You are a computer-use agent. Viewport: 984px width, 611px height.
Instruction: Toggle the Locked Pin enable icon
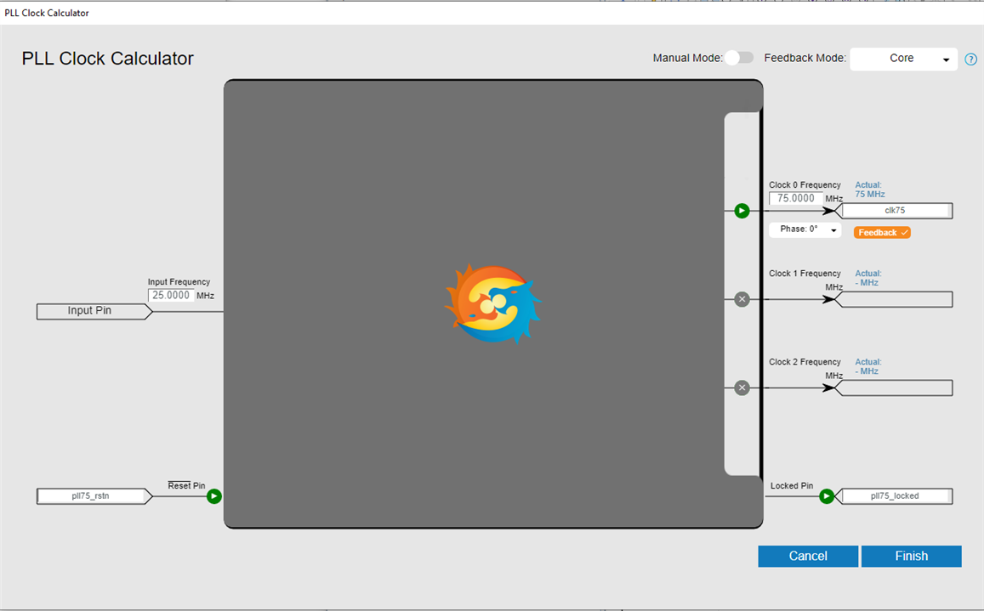click(827, 496)
